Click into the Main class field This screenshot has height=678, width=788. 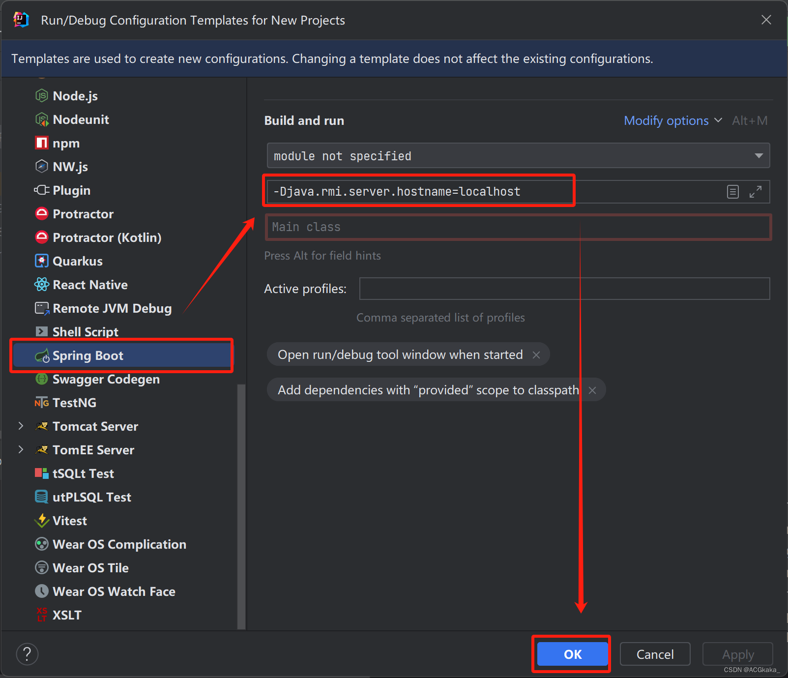point(518,227)
